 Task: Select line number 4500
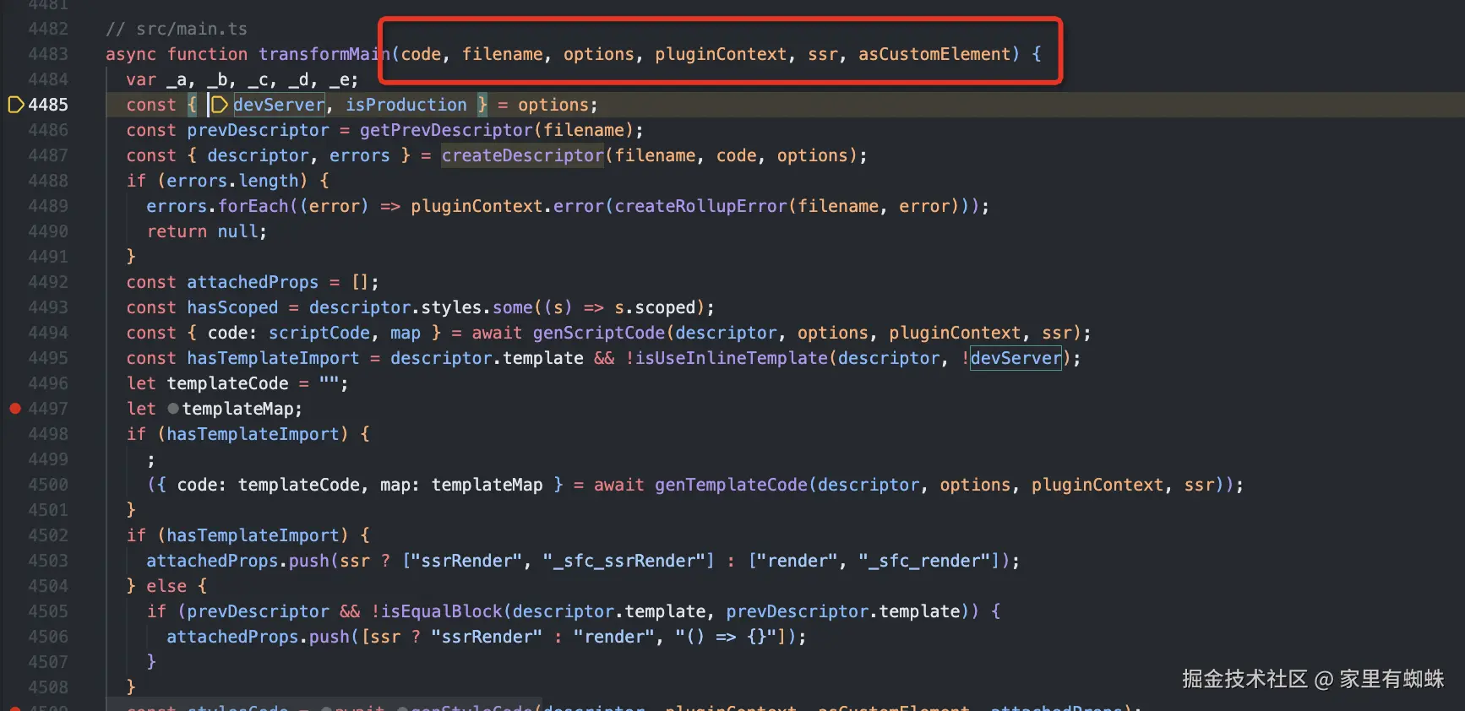coord(48,485)
